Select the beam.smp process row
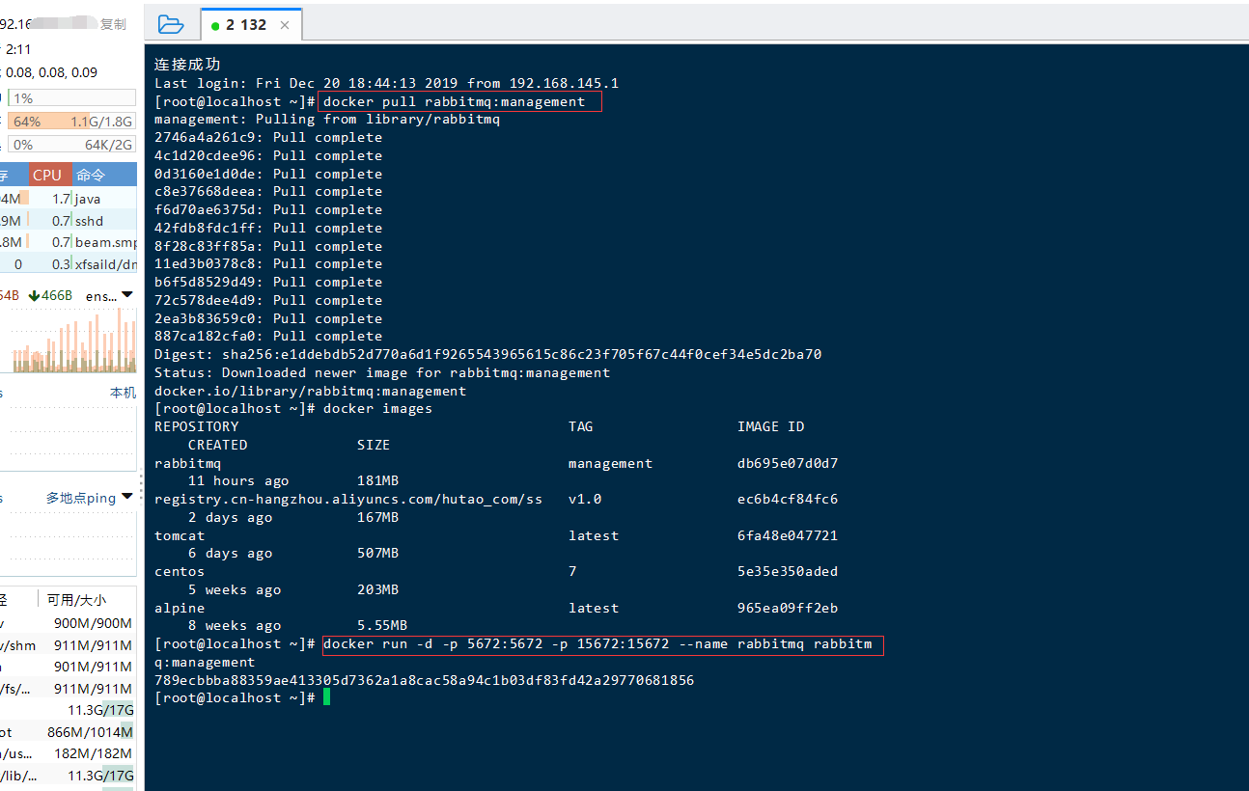Image resolution: width=1249 pixels, height=791 pixels. pyautogui.click(x=68, y=242)
